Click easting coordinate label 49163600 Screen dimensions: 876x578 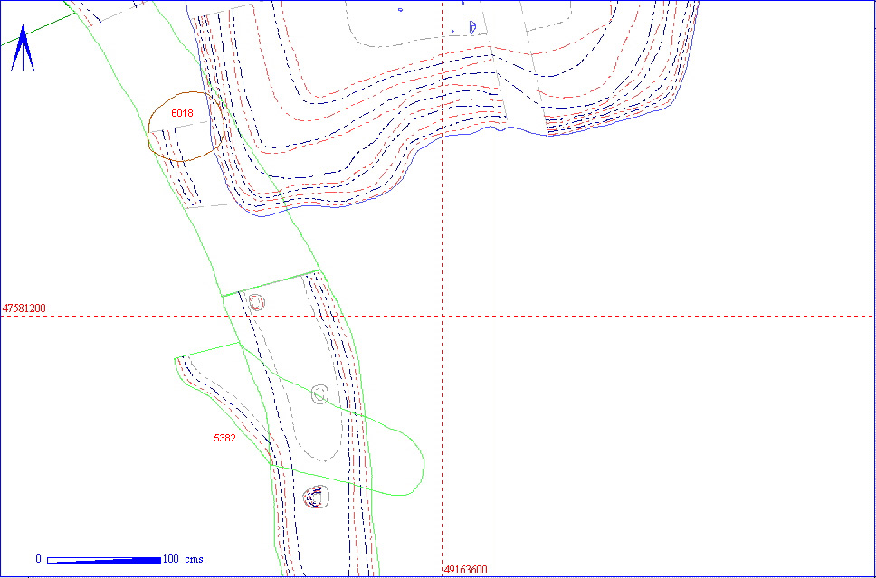click(x=466, y=570)
